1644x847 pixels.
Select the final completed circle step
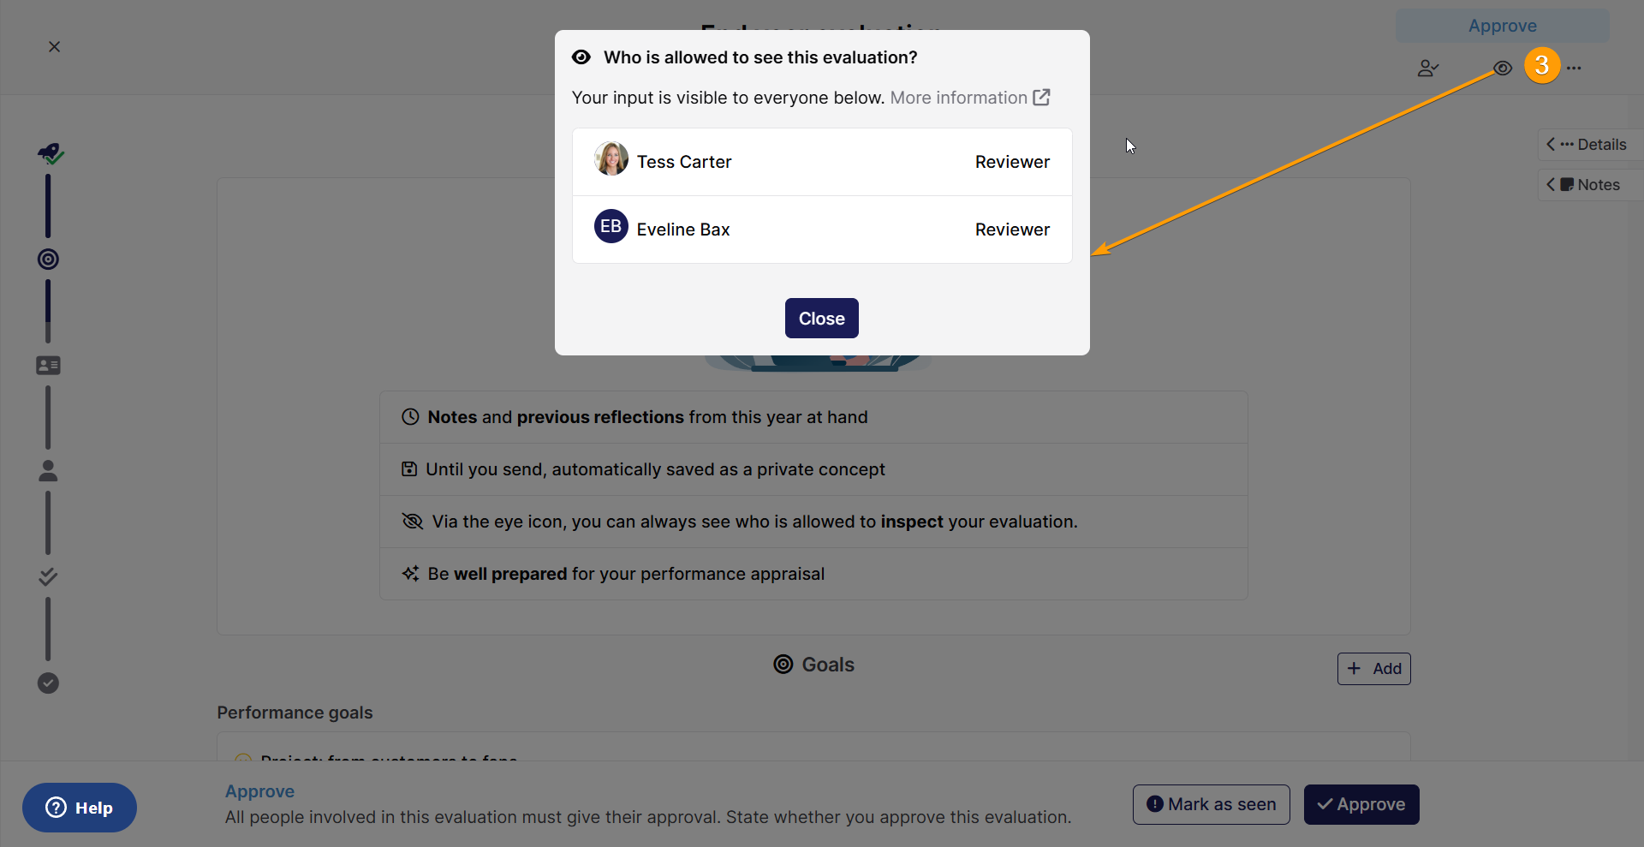(48, 683)
